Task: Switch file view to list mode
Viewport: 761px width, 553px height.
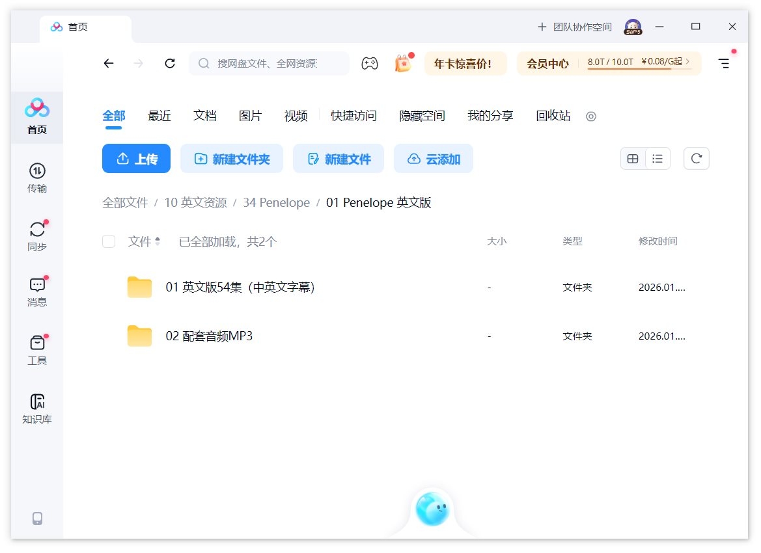Action: click(x=657, y=158)
